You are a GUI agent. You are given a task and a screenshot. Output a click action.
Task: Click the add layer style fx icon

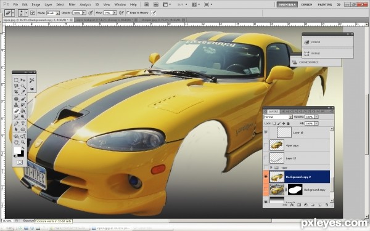pyautogui.click(x=292, y=205)
